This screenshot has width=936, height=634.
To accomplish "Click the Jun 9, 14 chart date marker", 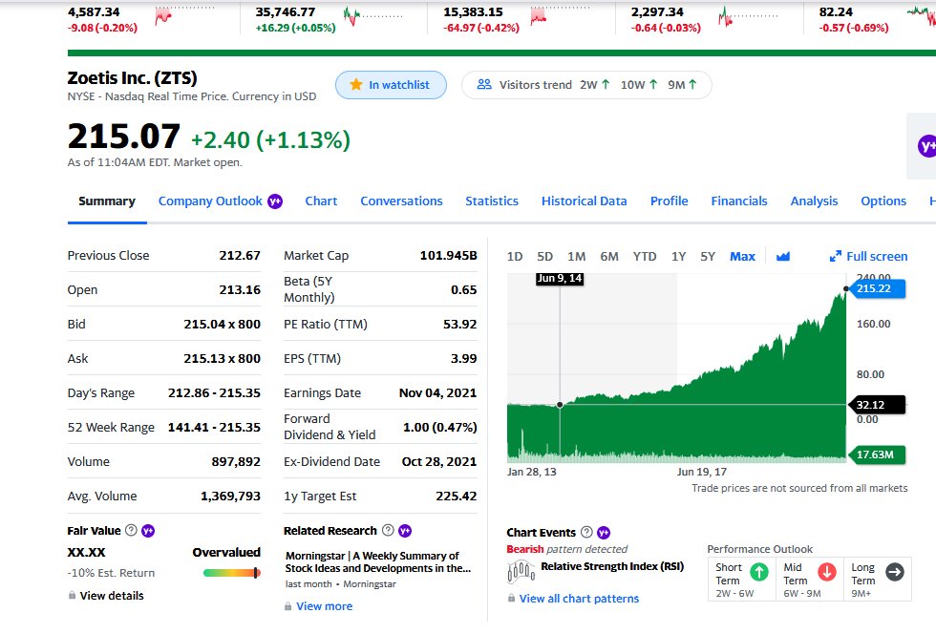I will click(560, 278).
